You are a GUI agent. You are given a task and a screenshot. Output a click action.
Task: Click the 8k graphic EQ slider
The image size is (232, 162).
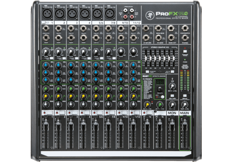[x=174, y=58]
